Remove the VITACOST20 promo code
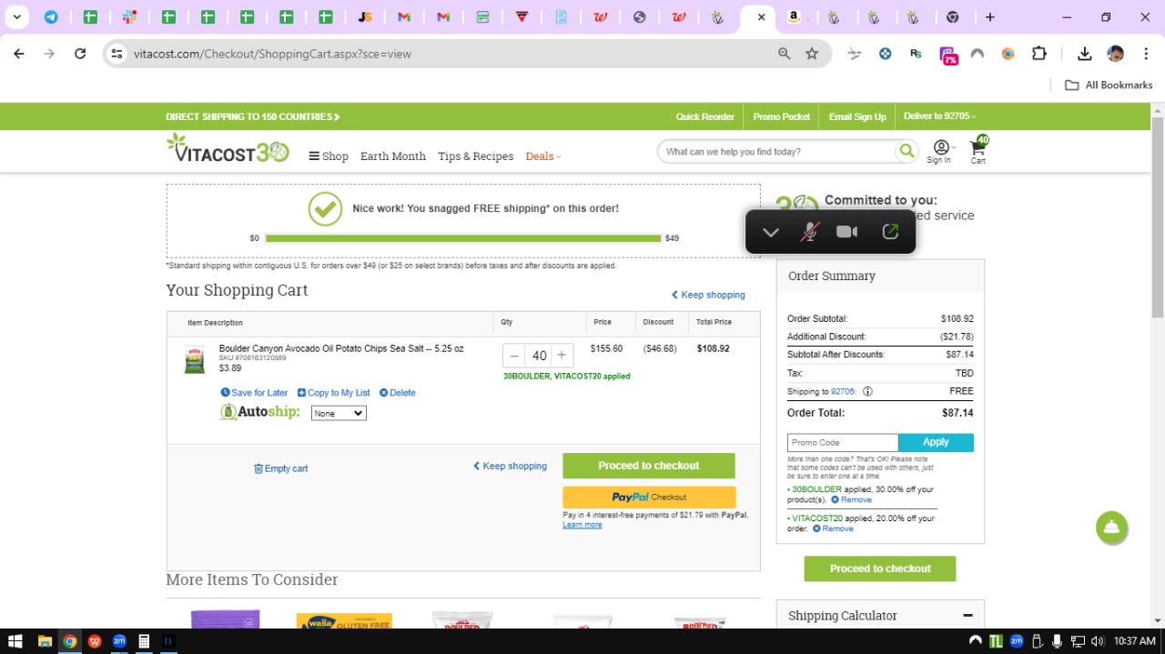The image size is (1165, 654). (833, 528)
